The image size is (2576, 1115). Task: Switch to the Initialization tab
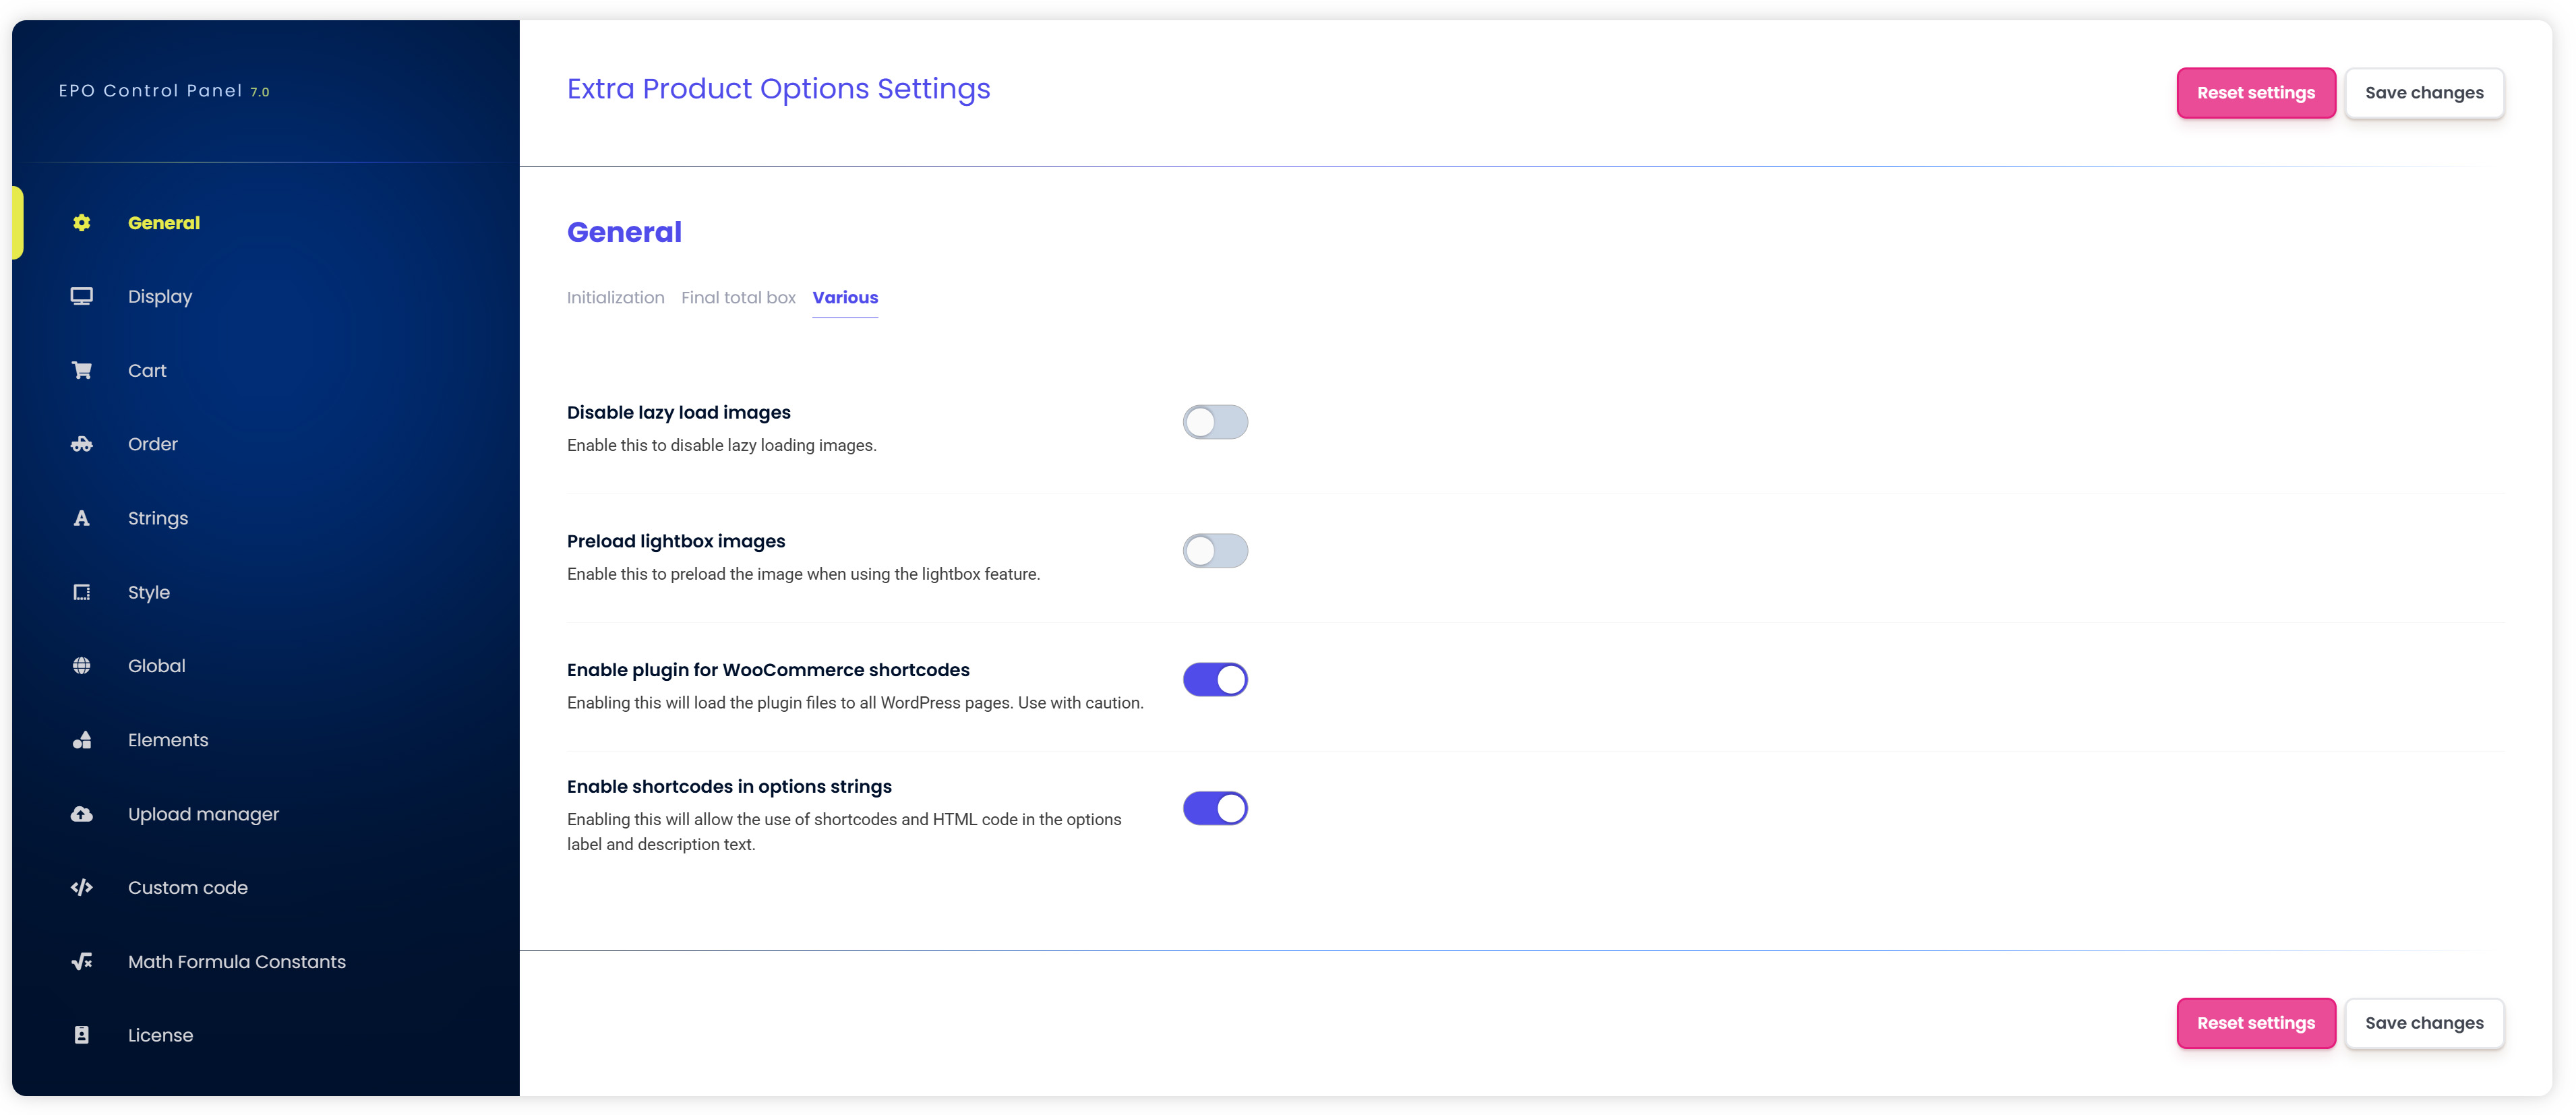[x=615, y=297]
